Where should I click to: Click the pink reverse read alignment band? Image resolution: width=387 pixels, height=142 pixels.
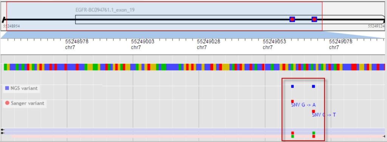pyautogui.click(x=198, y=136)
